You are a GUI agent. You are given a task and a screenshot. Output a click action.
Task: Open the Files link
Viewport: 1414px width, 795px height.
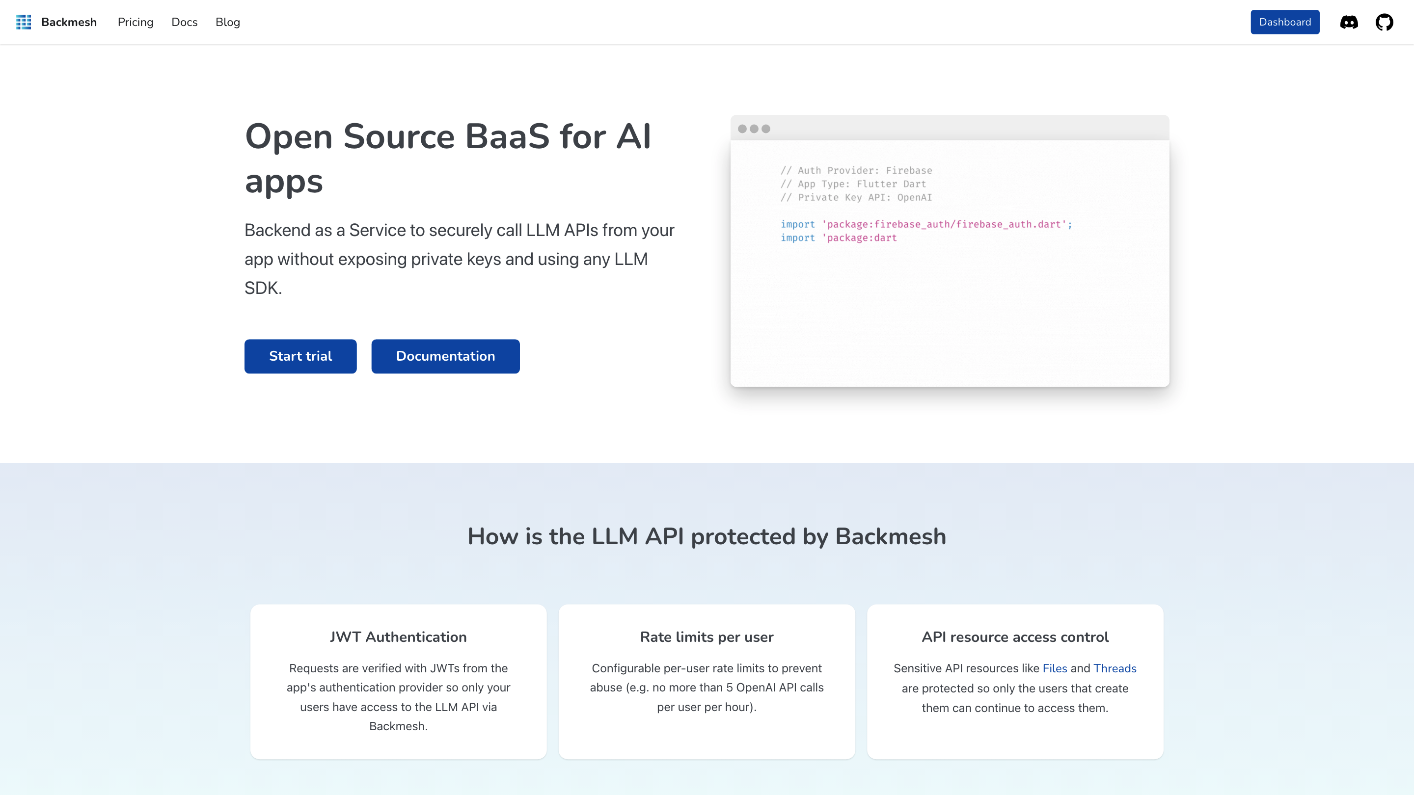pyautogui.click(x=1055, y=668)
